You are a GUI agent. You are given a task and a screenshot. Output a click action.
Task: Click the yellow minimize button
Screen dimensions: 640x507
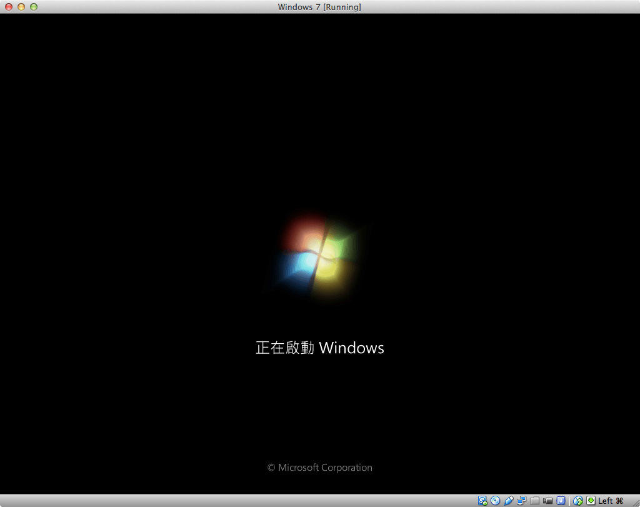tap(22, 7)
